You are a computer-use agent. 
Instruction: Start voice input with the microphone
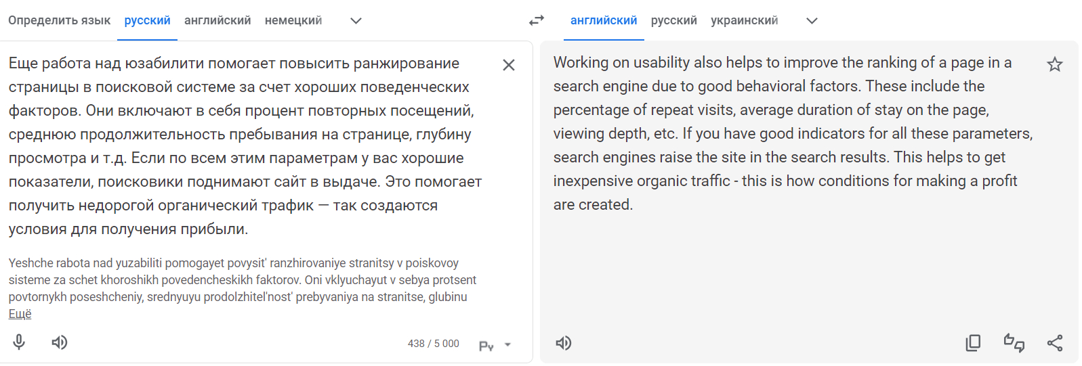tap(19, 342)
